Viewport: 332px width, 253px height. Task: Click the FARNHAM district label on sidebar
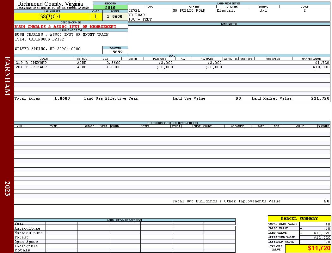[7, 76]
